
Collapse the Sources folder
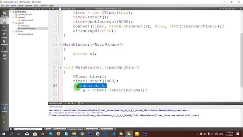point(13,23)
